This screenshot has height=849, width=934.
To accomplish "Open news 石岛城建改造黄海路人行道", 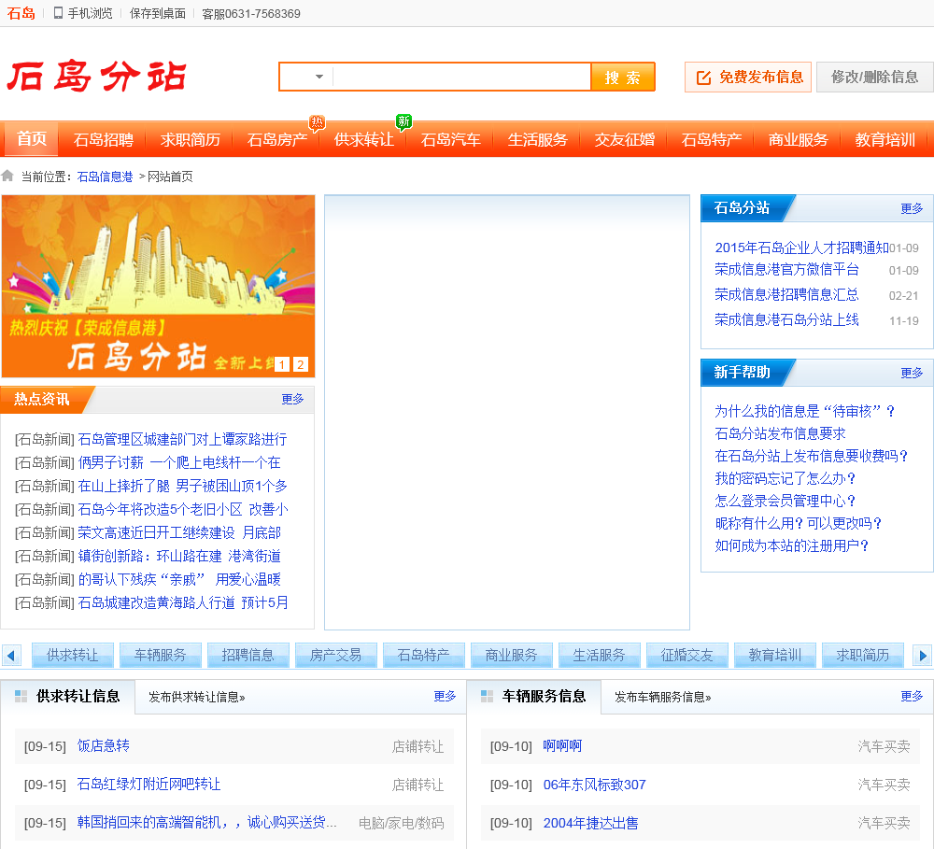I will tap(183, 602).
